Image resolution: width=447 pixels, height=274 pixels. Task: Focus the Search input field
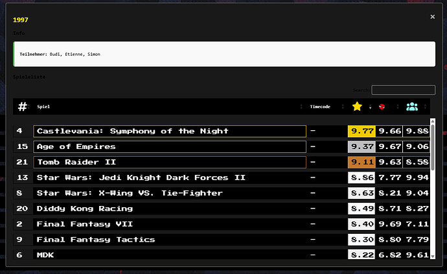tap(403, 90)
